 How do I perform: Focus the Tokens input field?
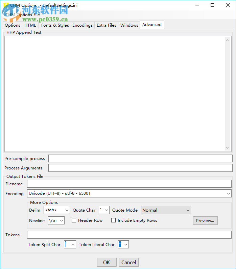pyautogui.click(x=129, y=235)
